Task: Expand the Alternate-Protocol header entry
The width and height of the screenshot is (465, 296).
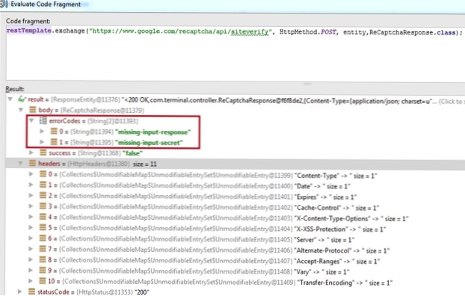Action: tap(31, 249)
